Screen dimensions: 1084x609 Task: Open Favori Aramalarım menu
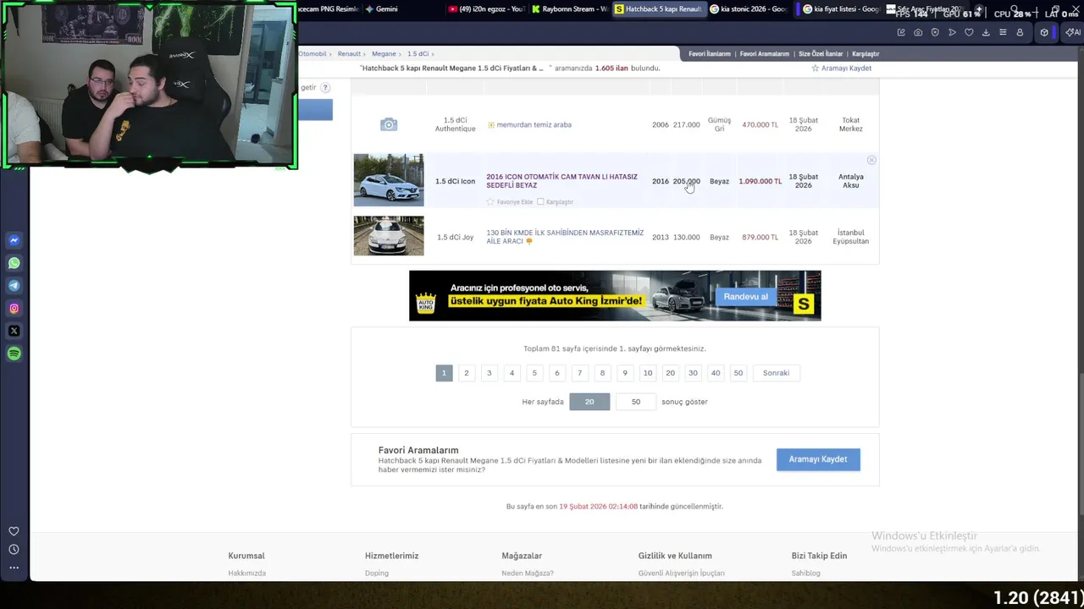coord(765,54)
